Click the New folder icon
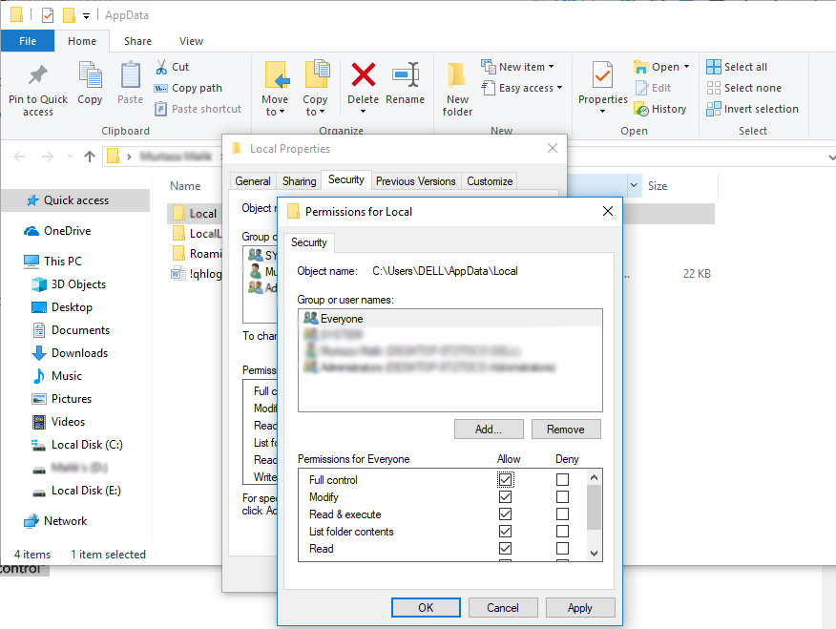This screenshot has width=836, height=629. (x=456, y=75)
